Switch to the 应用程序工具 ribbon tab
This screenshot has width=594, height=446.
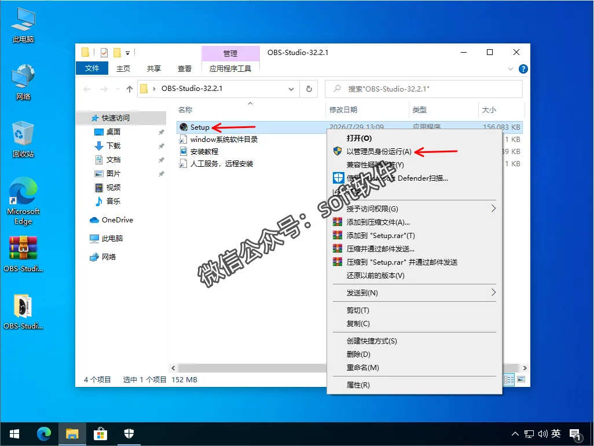[x=230, y=68]
